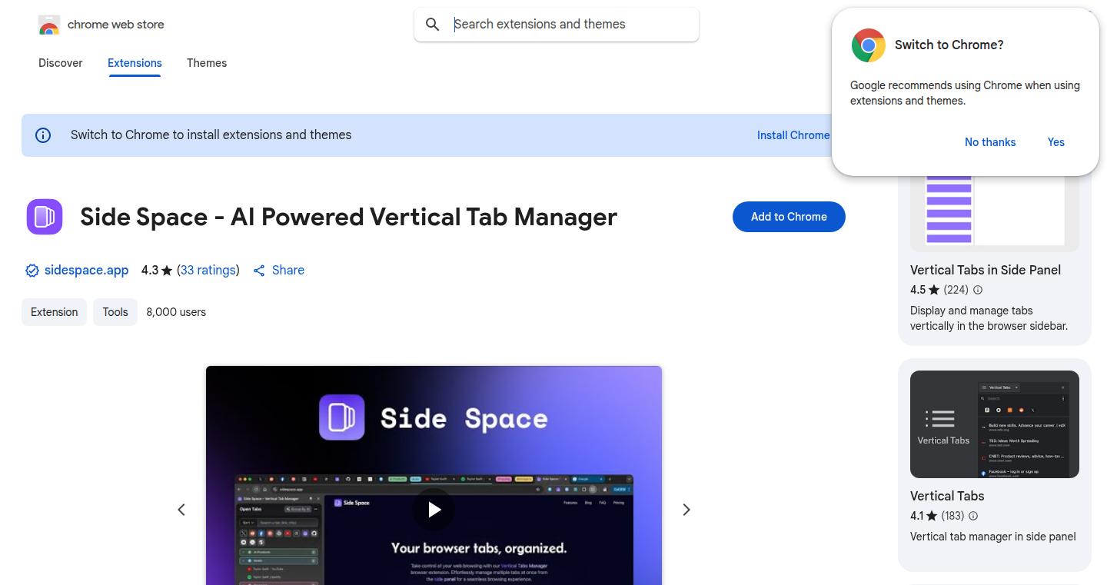Image resolution: width=1107 pixels, height=585 pixels.
Task: Show next screenshot with right arrow
Action: (686, 510)
